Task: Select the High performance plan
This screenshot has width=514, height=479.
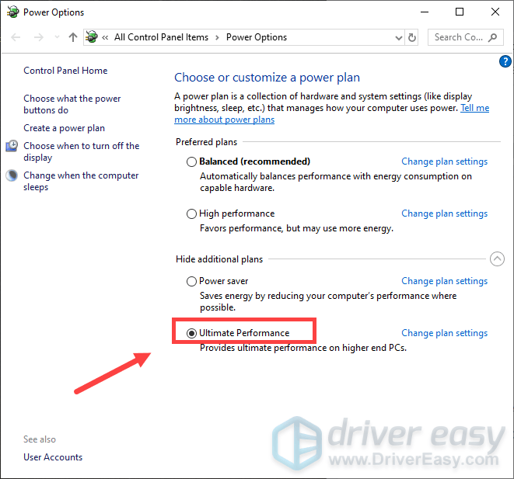Action: pyautogui.click(x=191, y=213)
